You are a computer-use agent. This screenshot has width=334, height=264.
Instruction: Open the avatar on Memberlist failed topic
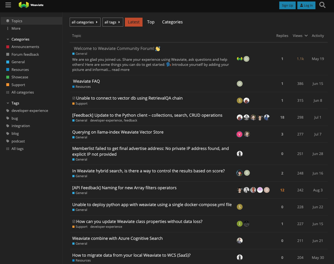tap(239, 154)
